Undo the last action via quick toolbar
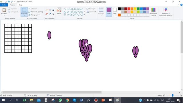 tap(9, 2)
